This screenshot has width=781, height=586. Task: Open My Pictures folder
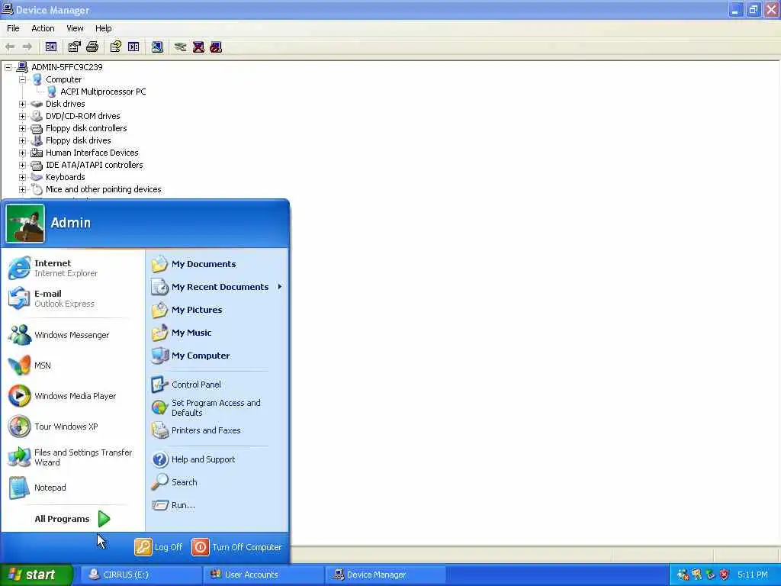[217, 310]
